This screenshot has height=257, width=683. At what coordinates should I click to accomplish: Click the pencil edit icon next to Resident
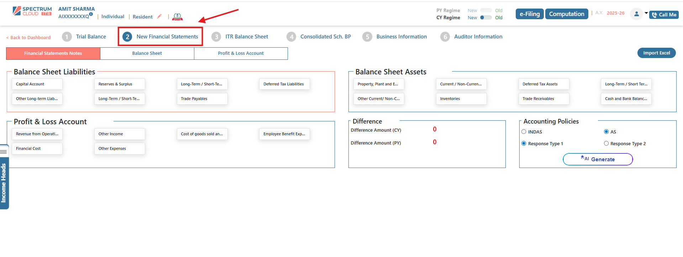tap(159, 16)
